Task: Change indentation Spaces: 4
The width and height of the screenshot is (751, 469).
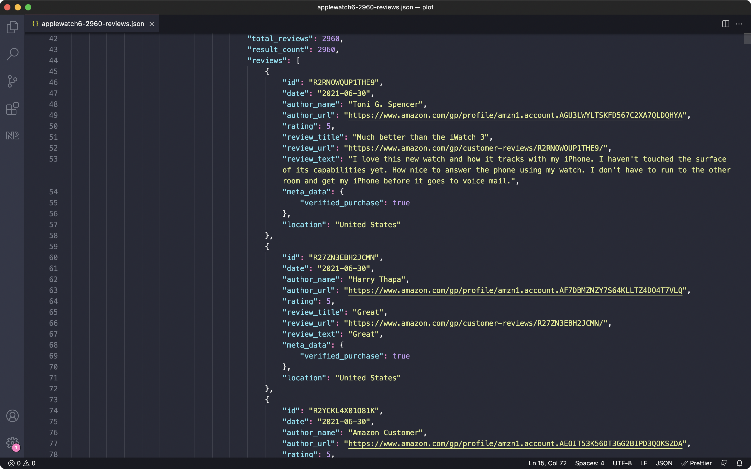Action: pos(590,463)
